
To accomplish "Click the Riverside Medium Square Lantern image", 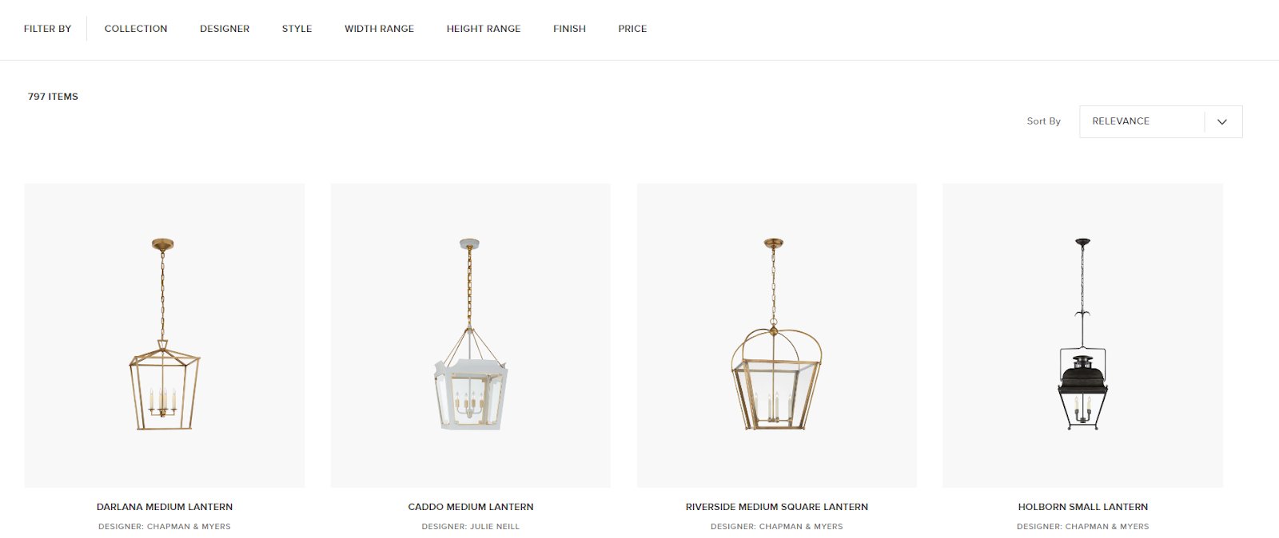I will point(777,335).
